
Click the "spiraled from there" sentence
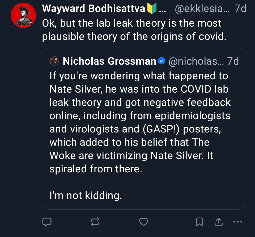pyautogui.click(x=96, y=169)
